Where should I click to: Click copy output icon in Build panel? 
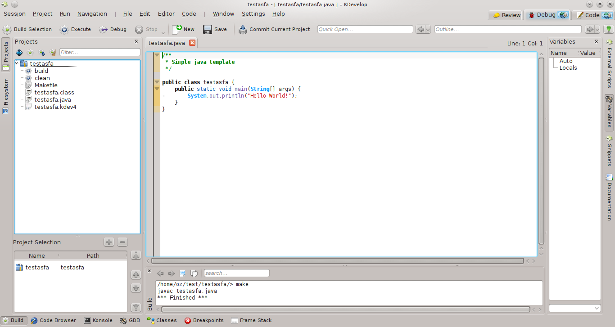[194, 273]
